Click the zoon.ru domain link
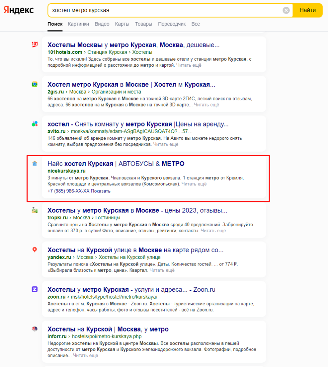Image resolution: width=328 pixels, height=367 pixels. [56, 297]
